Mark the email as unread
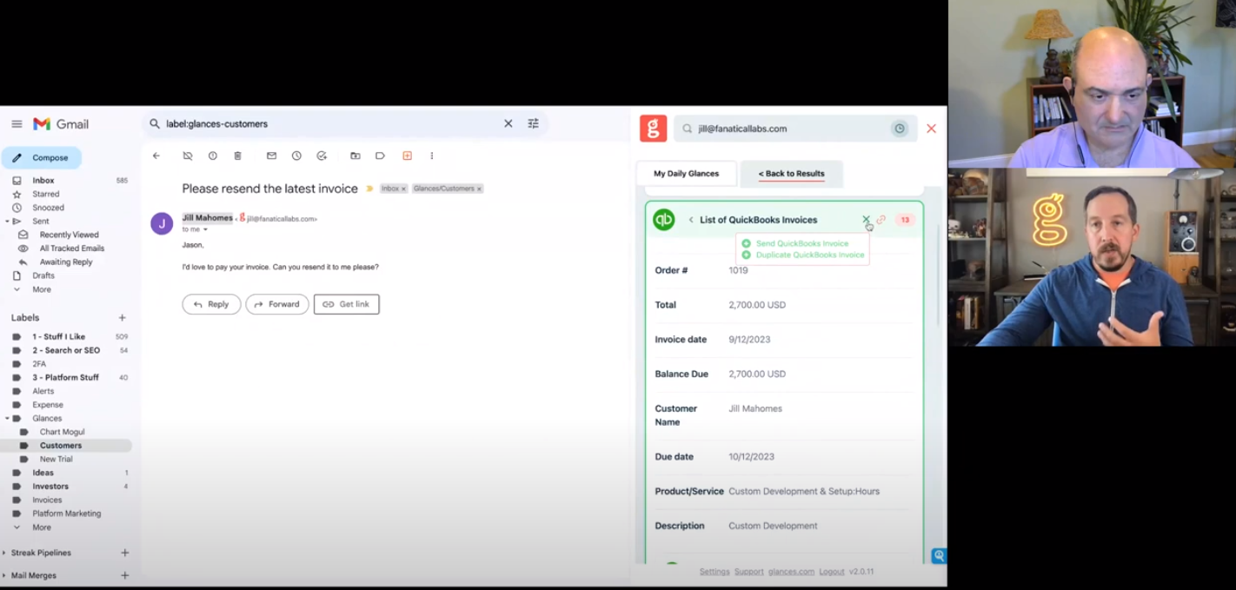This screenshot has height=590, width=1236. [x=271, y=156]
